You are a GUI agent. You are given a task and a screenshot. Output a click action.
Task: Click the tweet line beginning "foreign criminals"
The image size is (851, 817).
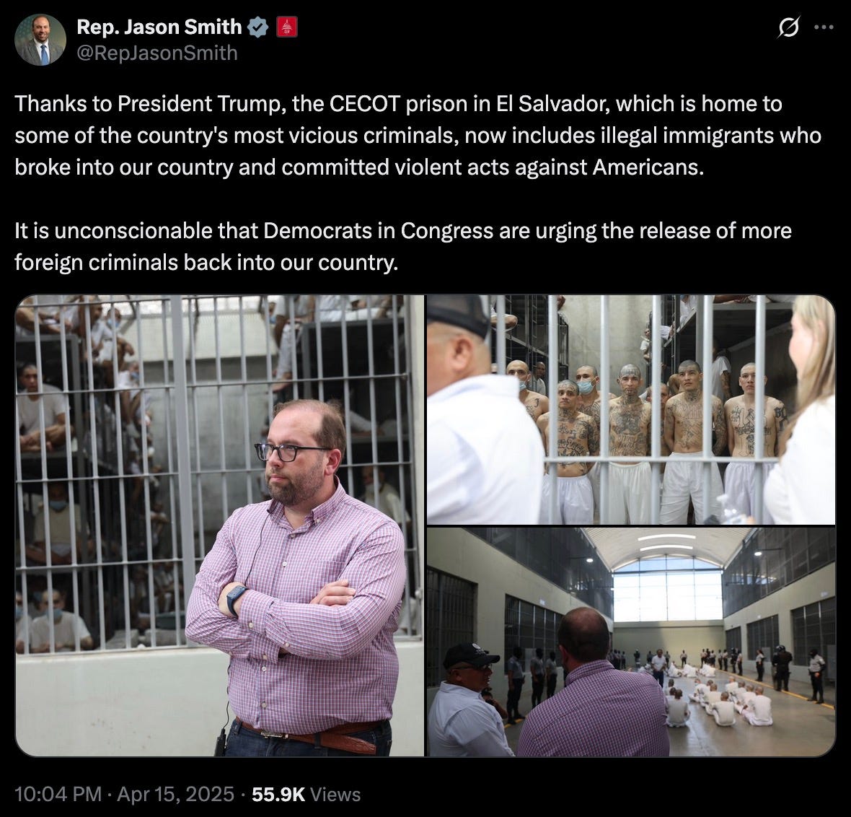pos(206,263)
